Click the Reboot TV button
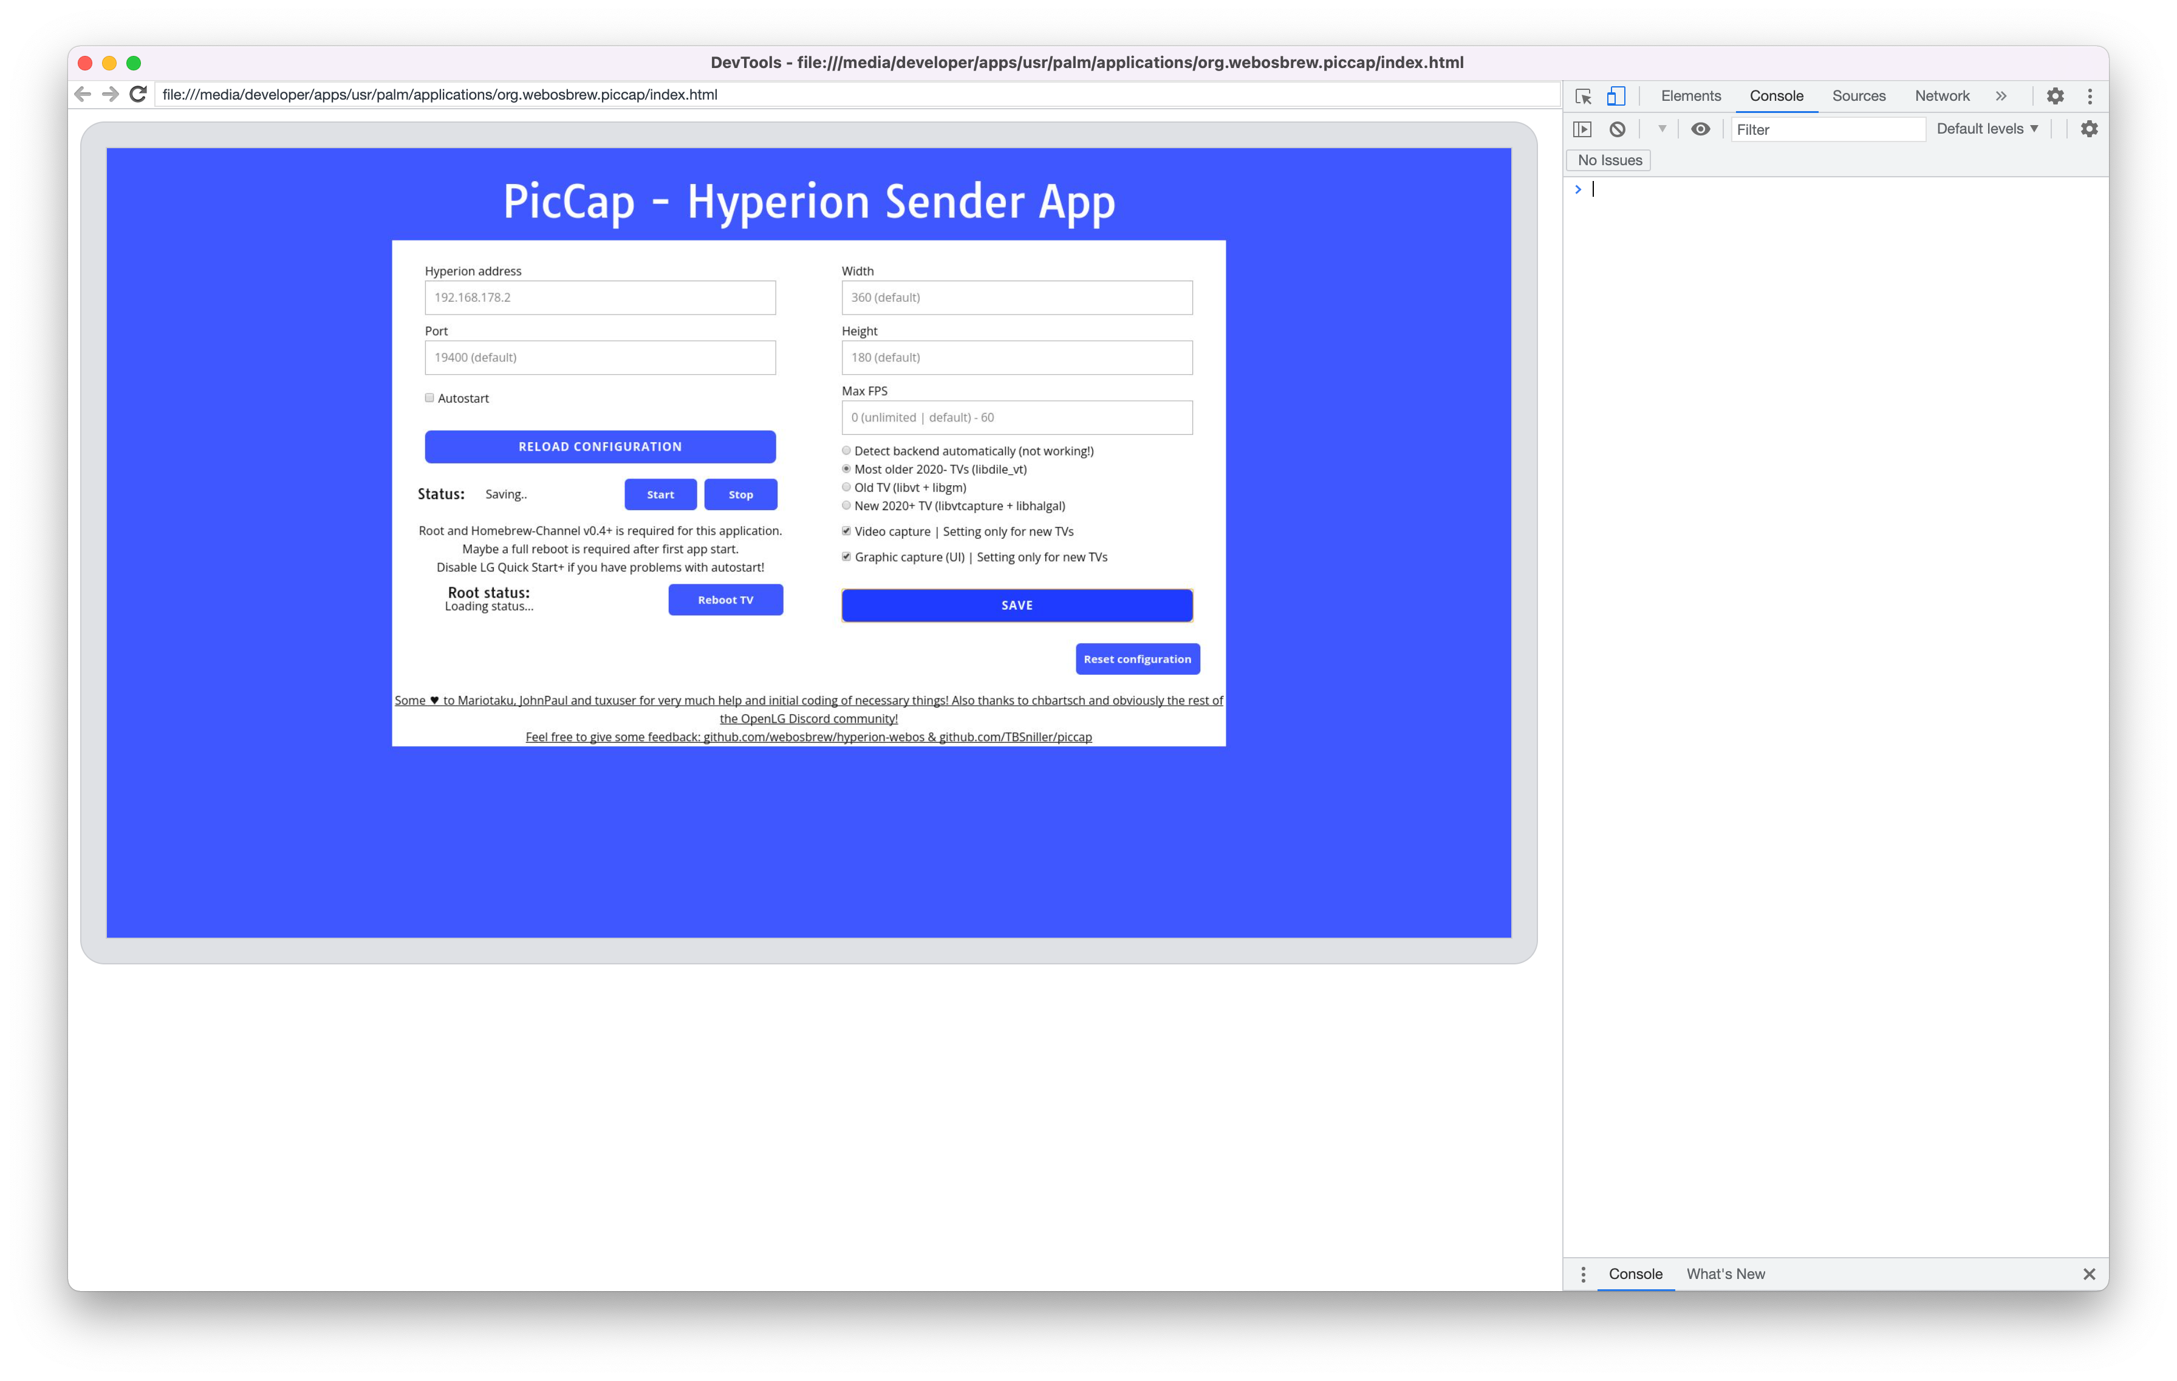Screen dimensions: 2177x1381 point(725,599)
